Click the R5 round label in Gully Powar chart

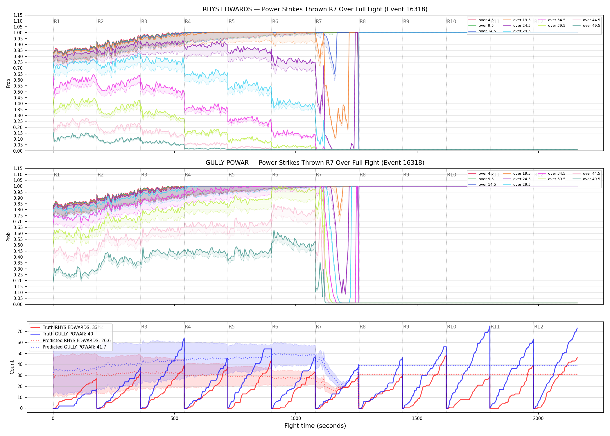click(x=232, y=175)
